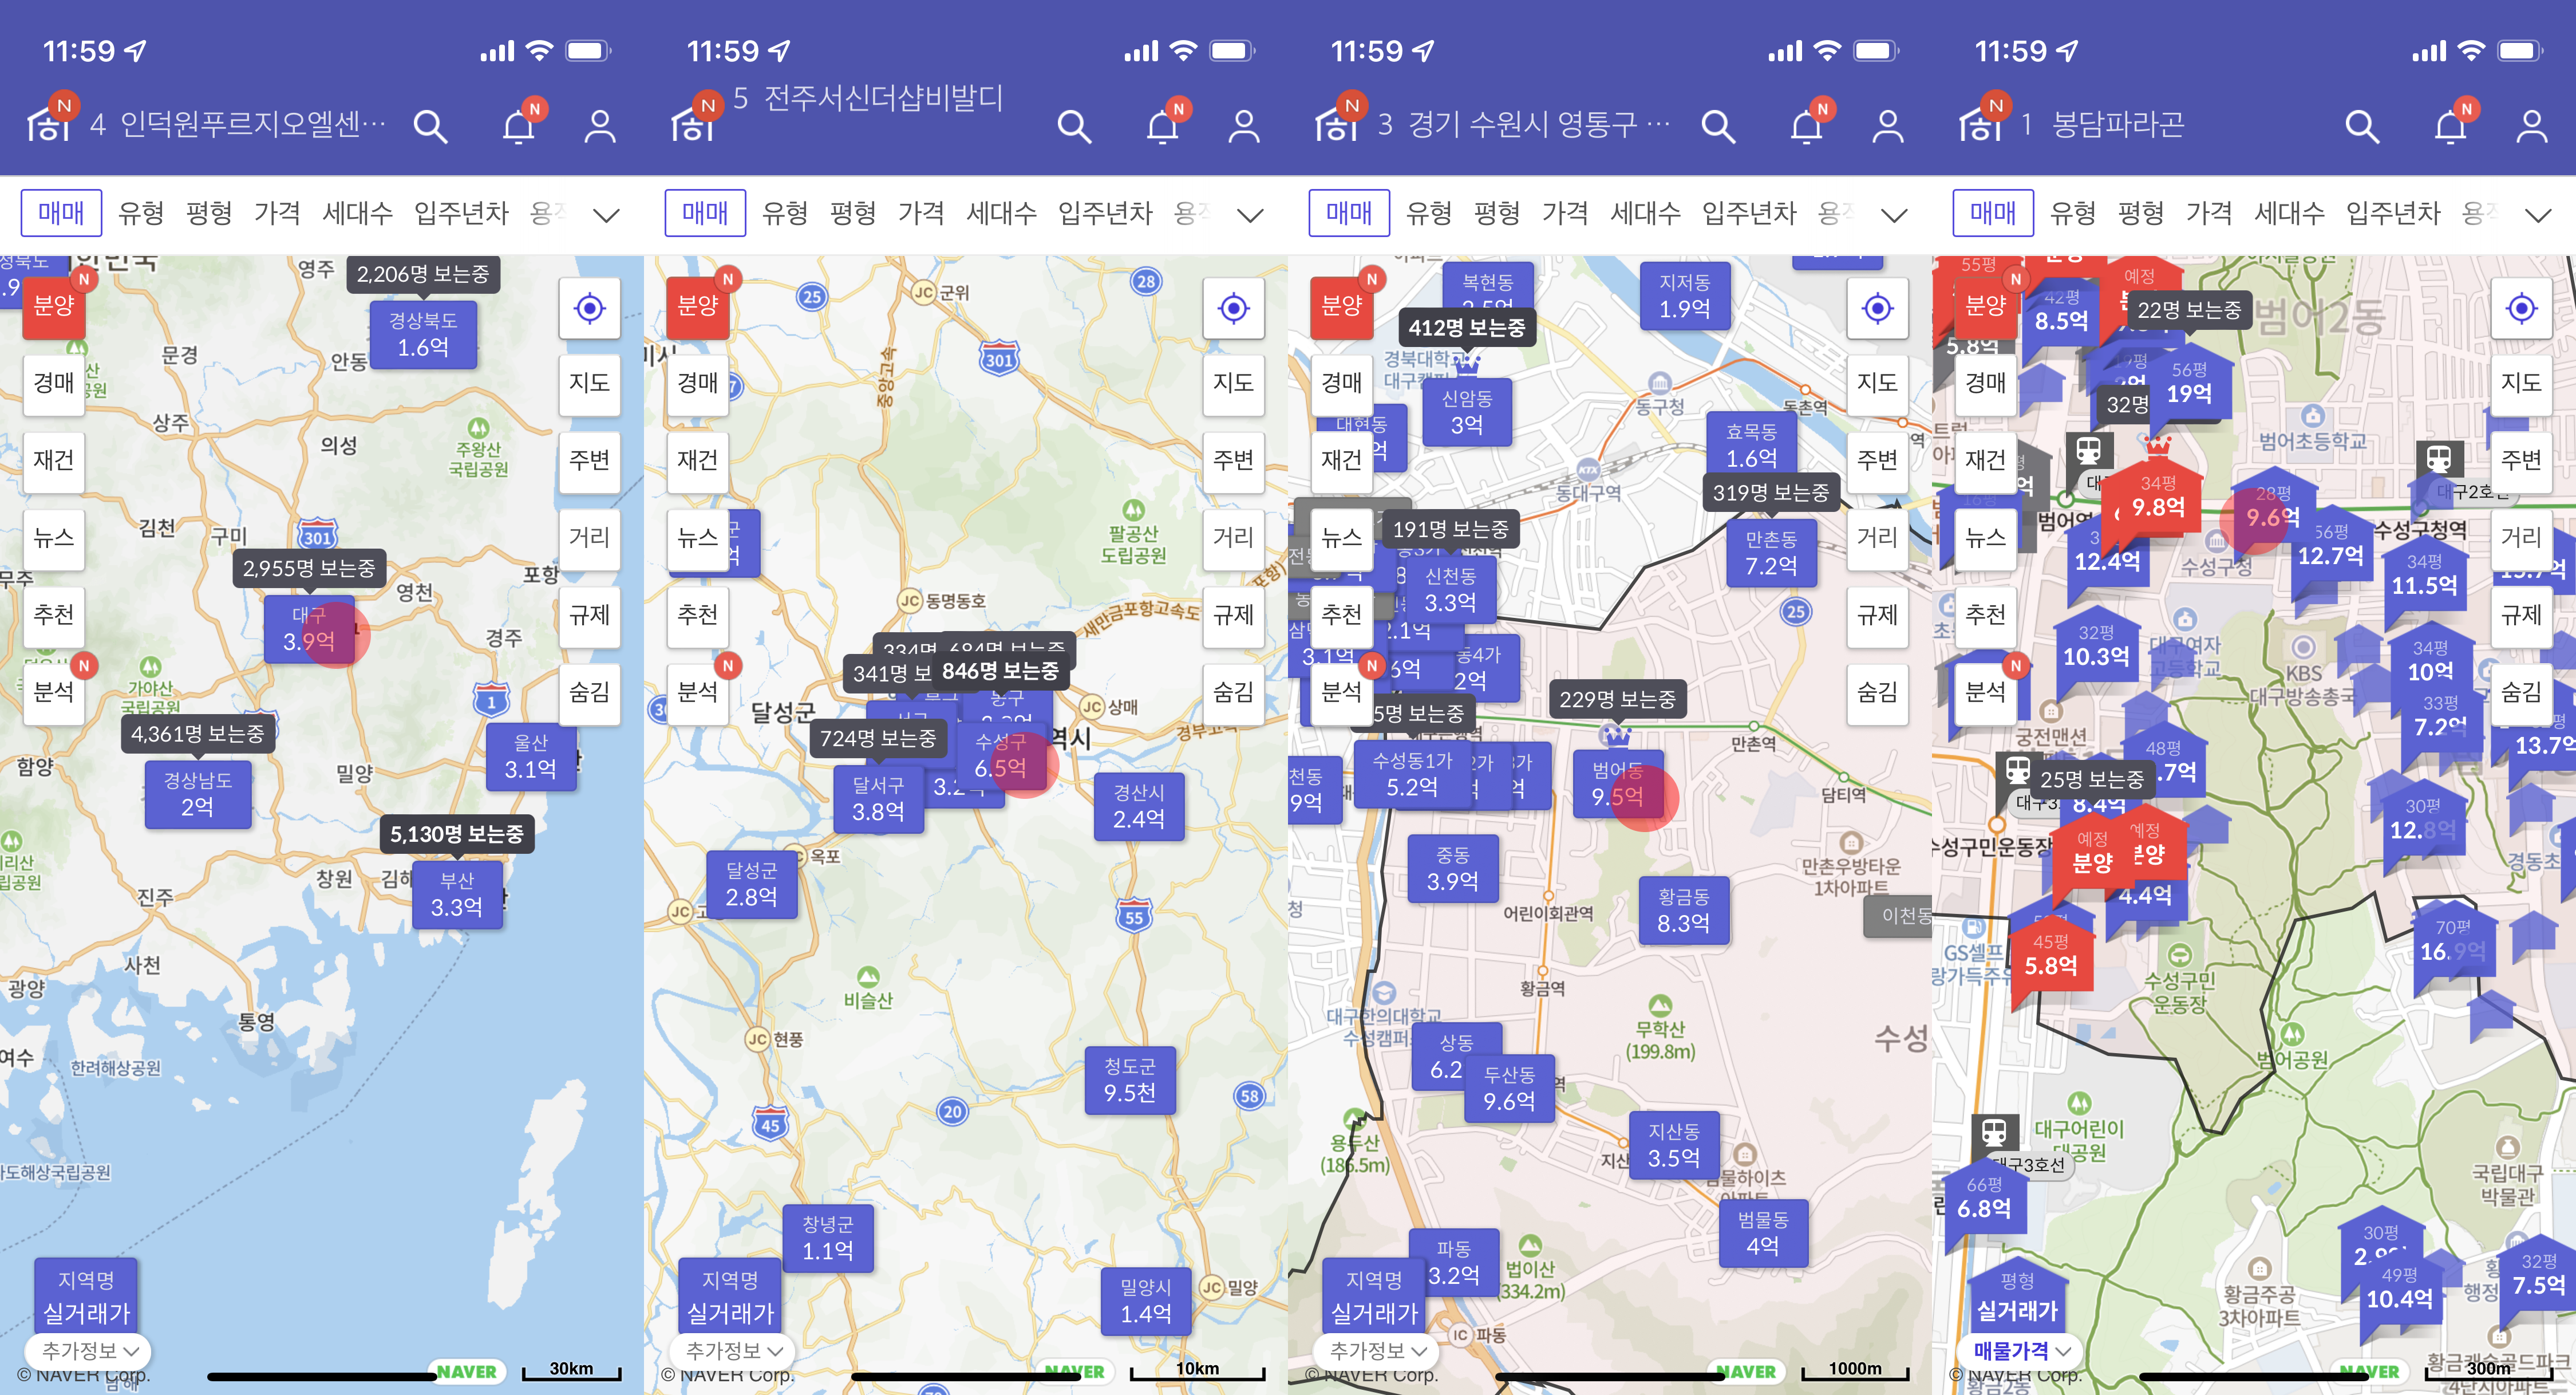Select 매매 tab under 인덕원푸르지오엘센 header
The height and width of the screenshot is (1395, 2576).
point(61,213)
